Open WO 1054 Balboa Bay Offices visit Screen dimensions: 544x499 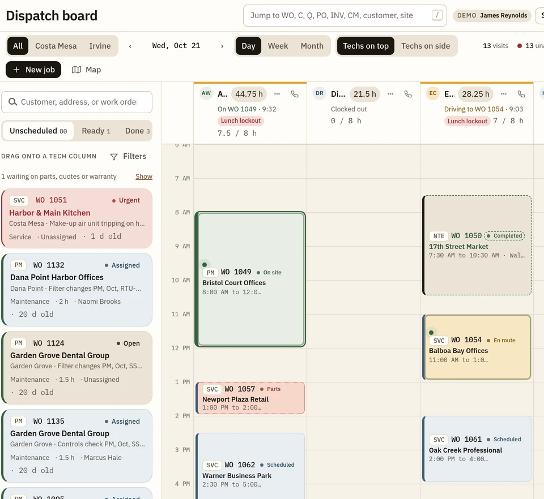click(x=477, y=347)
